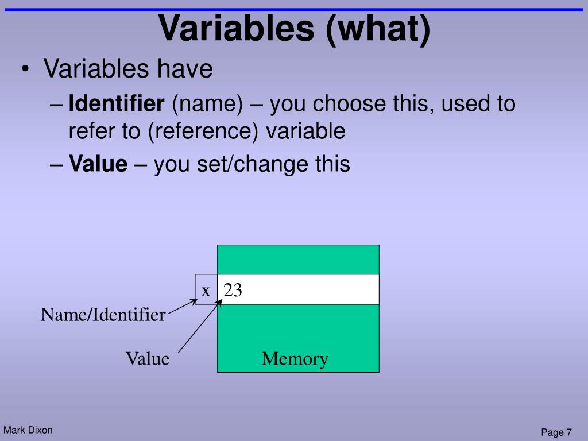This screenshot has width=588, height=441.
Task: Click the lower green memory block
Action: pos(298,338)
